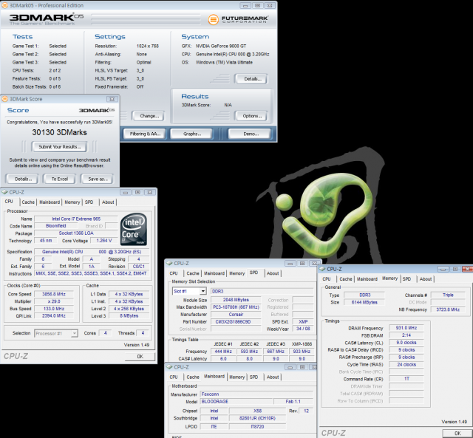Open SPD tab in CPU-Z Mainboard window
473x438 pixels.
(254, 377)
